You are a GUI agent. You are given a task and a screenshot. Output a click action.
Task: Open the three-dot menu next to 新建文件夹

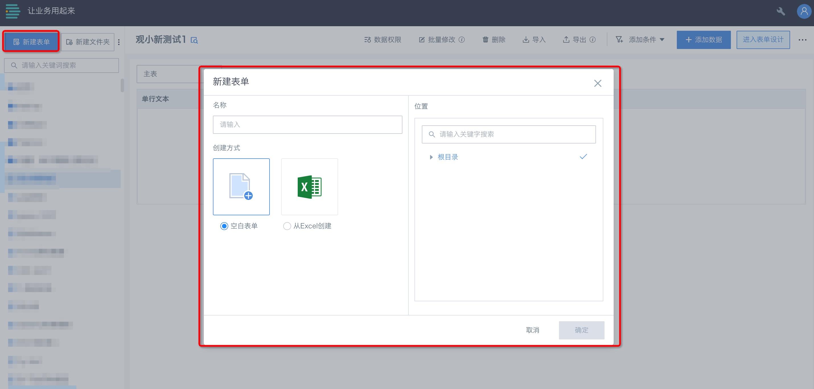point(119,42)
